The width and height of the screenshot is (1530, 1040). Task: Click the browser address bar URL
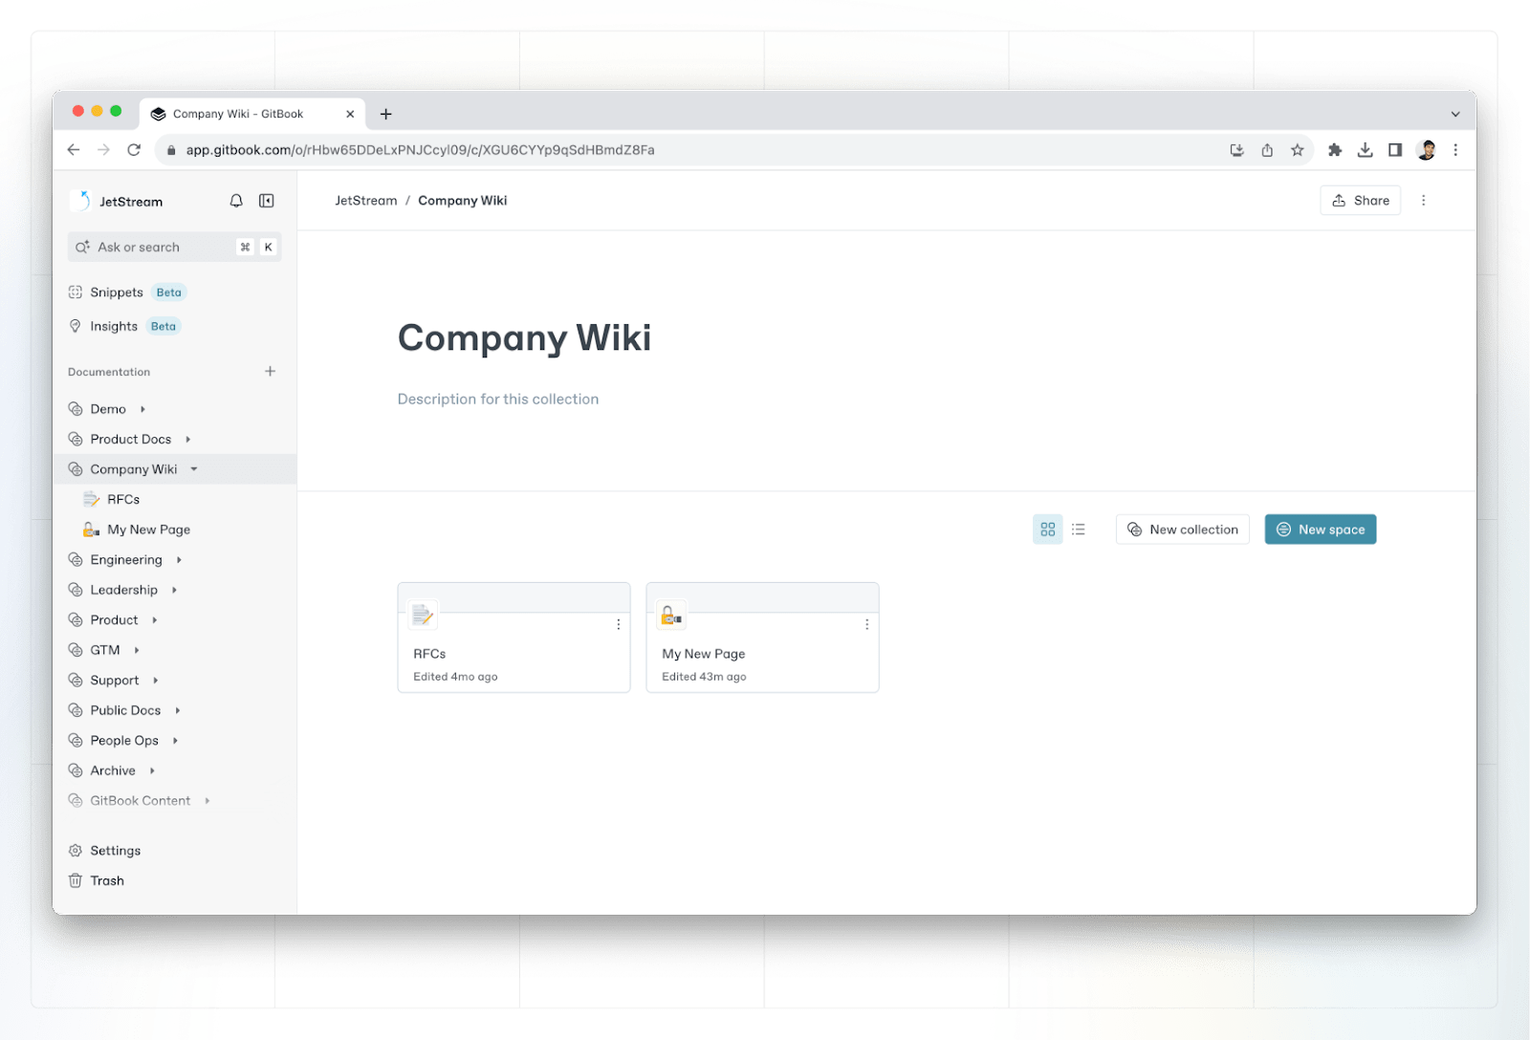pyautogui.click(x=421, y=150)
